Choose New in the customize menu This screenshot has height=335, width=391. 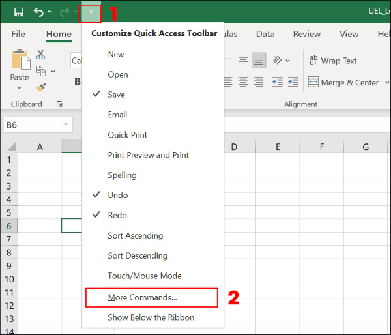[x=152, y=54]
